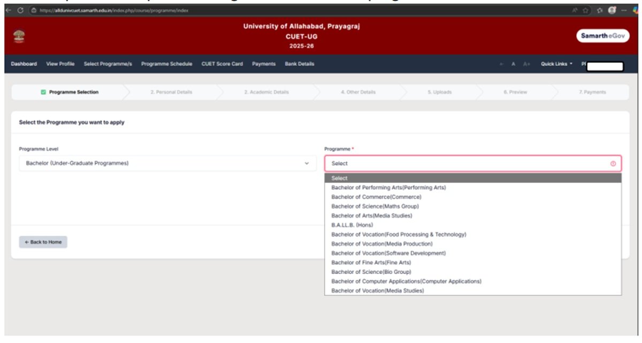Screen dimensions: 642x343
Task: Choose Bachelor of Vocation(Software Development)
Action: tap(473, 253)
